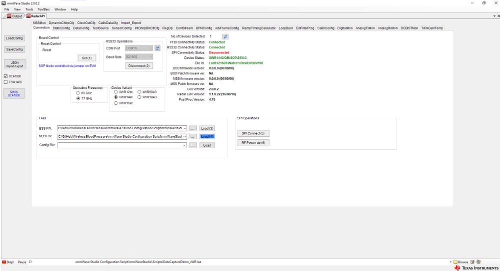The width and height of the screenshot is (500, 271).
Task: Select 77 GHz operating frequency
Action: click(x=78, y=99)
